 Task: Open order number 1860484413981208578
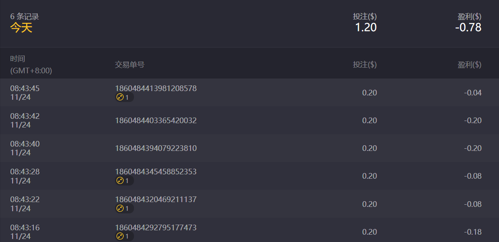156,88
